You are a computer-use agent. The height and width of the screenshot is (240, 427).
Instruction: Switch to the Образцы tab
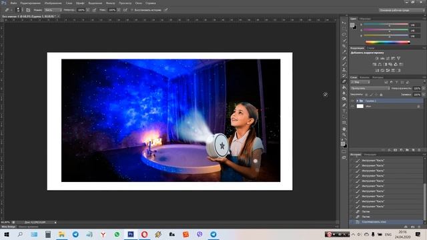coord(365,19)
